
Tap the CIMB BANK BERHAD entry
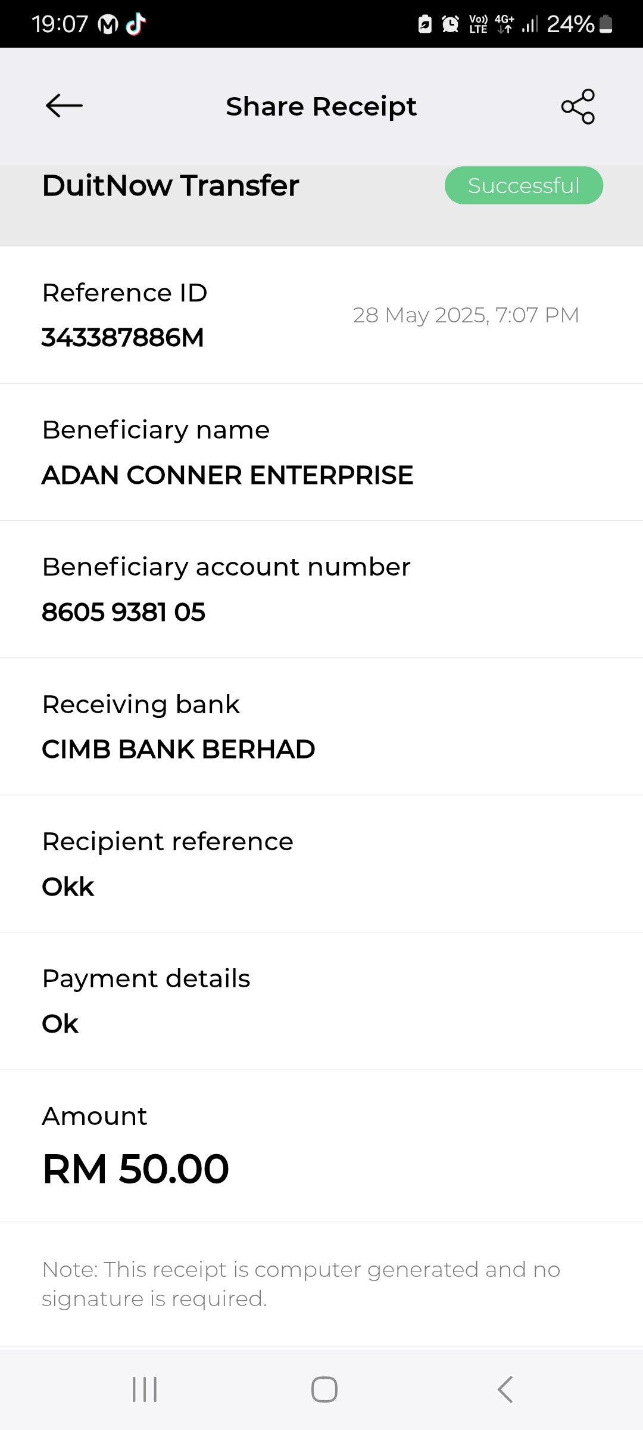click(x=178, y=749)
